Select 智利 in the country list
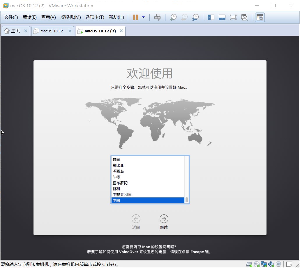300x268 pixels. (x=148, y=189)
